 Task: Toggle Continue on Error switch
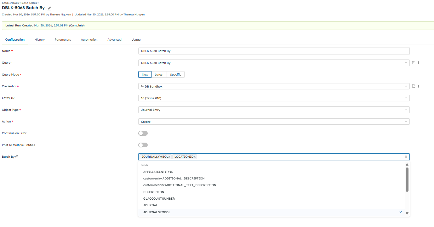[143, 133]
